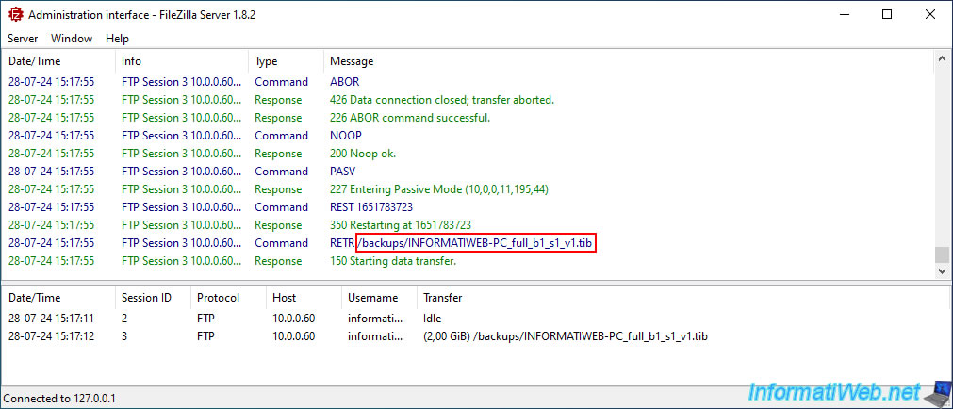The image size is (953, 409).
Task: Select the '200 Noop ok.' response row
Action: pyautogui.click(x=469, y=154)
